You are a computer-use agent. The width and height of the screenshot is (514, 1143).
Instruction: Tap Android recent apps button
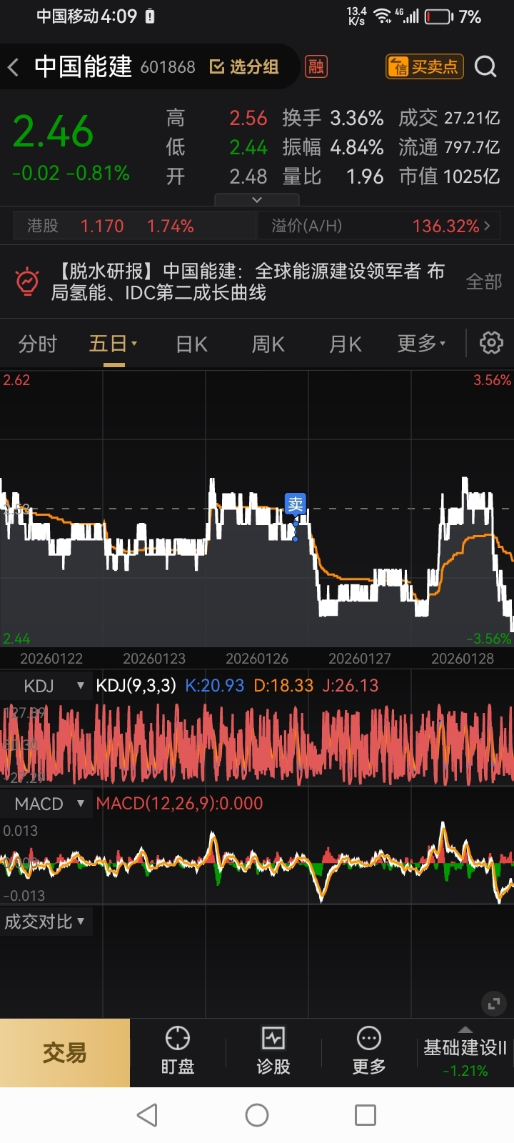366,1115
